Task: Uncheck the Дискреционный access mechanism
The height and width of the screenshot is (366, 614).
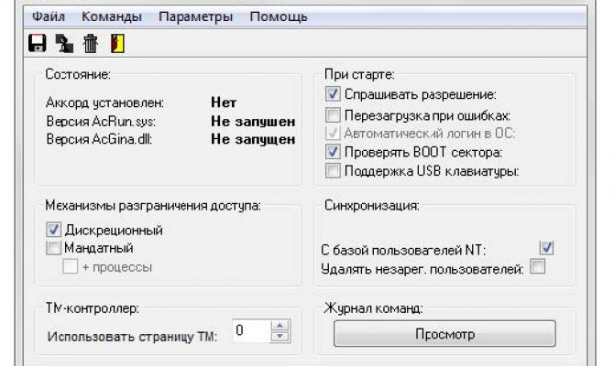Action: (x=54, y=230)
